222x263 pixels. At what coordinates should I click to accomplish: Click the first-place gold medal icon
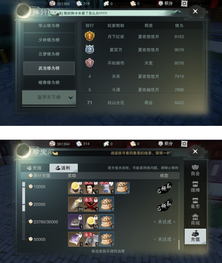pyautogui.click(x=89, y=36)
